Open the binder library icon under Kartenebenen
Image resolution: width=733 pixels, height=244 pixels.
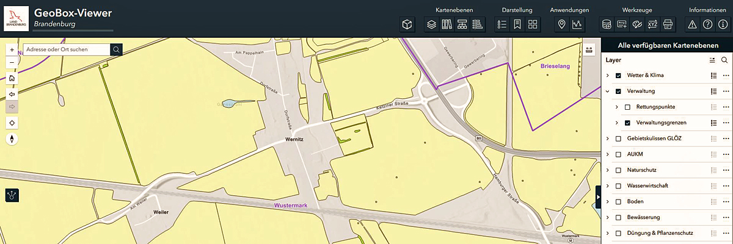[x=447, y=24]
